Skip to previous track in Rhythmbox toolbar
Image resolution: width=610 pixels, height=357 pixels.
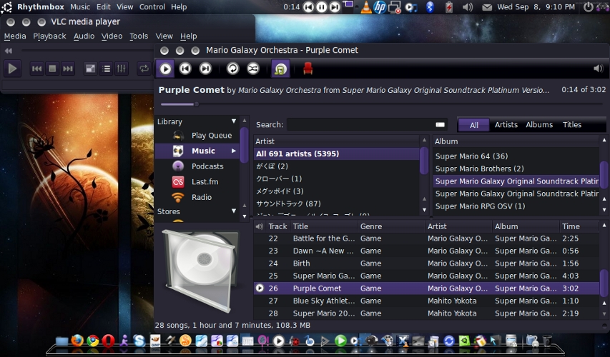tap(185, 69)
